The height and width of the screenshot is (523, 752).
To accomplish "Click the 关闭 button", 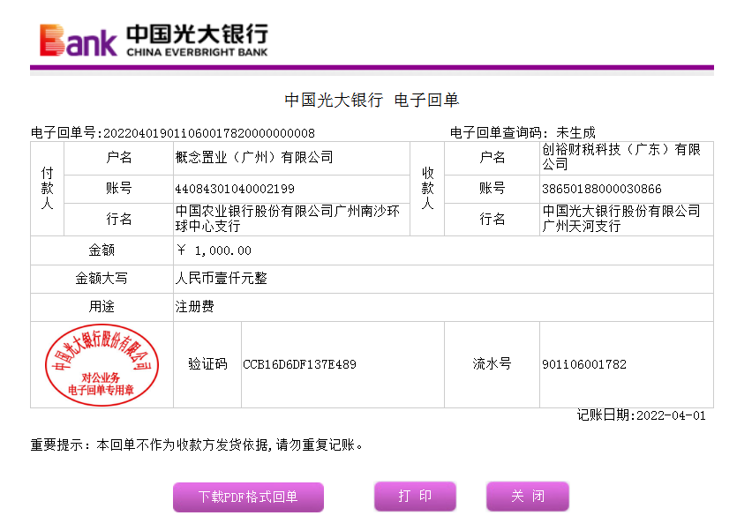I will pyautogui.click(x=528, y=497).
